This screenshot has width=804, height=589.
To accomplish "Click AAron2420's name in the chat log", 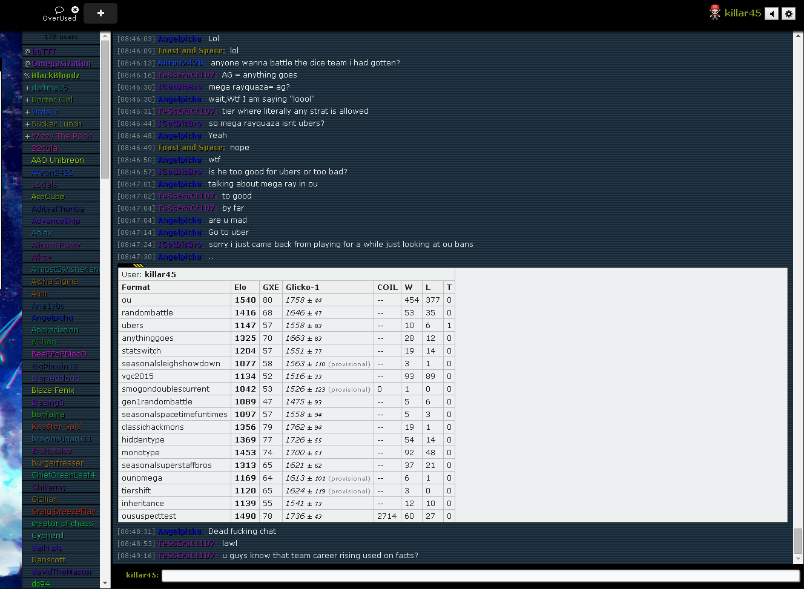I will pos(181,63).
